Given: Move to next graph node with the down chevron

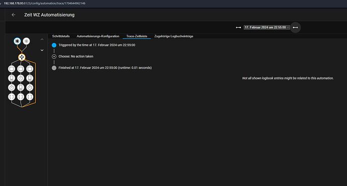Looking at the screenshot, I should tap(42, 50).
